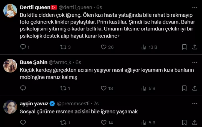The image size is (202, 127).
Task: Open more options for Buse Şahin's tweet
Action: [x=195, y=62]
